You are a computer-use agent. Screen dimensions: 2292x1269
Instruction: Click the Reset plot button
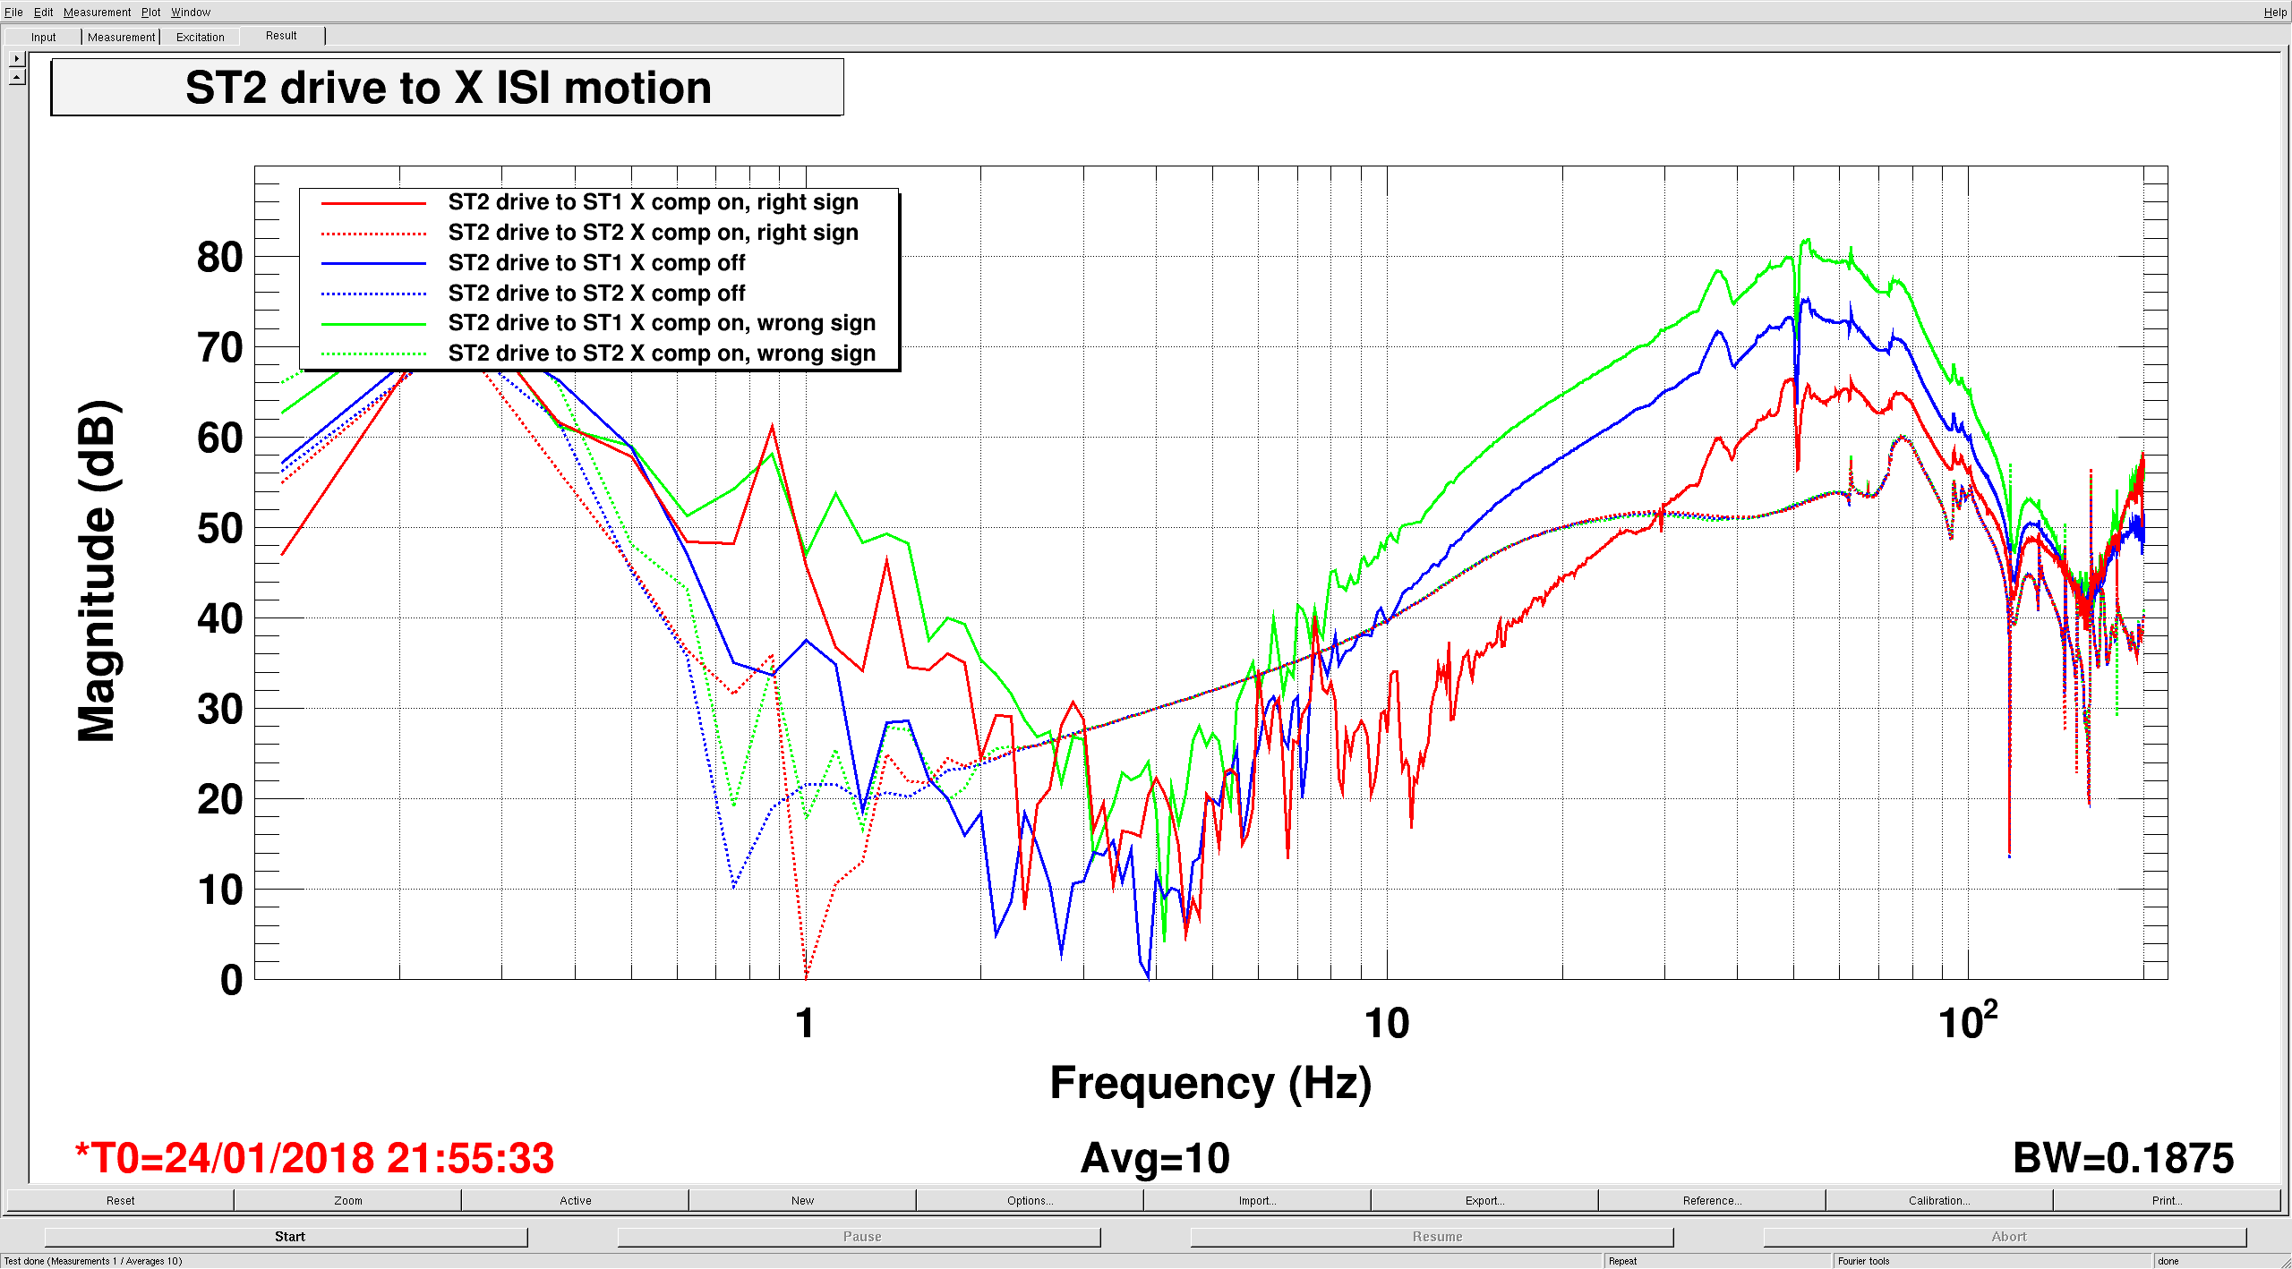point(120,1200)
